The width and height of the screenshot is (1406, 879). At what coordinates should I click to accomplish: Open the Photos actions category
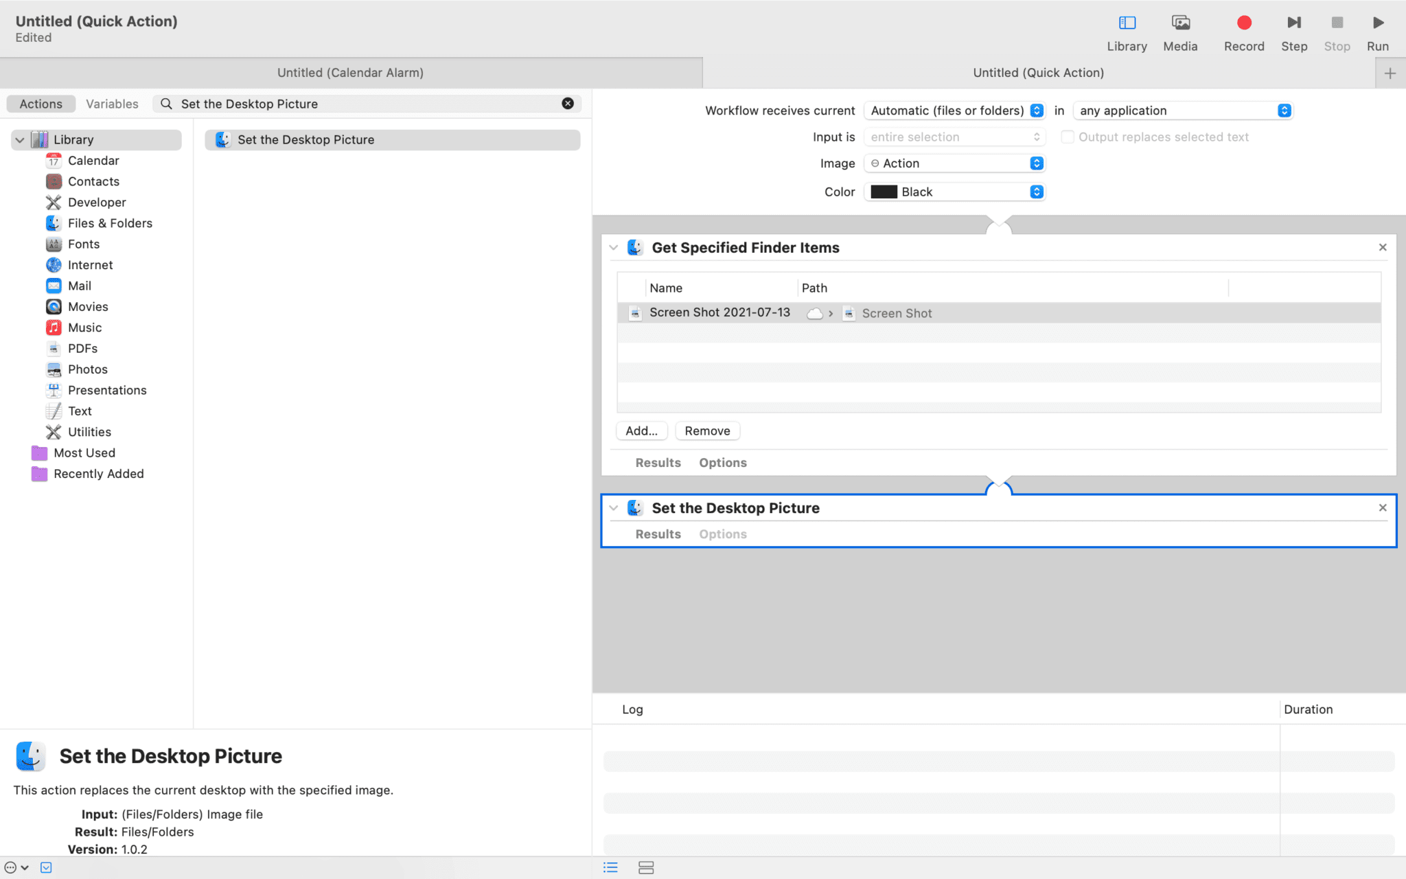click(88, 369)
